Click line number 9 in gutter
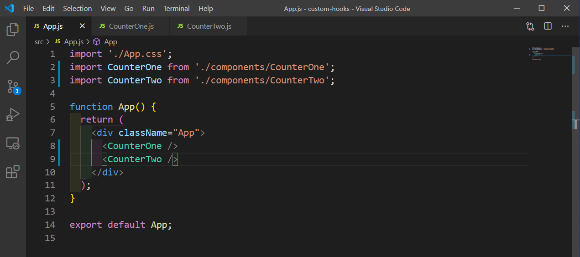Image resolution: width=580 pixels, height=257 pixels. 52,159
